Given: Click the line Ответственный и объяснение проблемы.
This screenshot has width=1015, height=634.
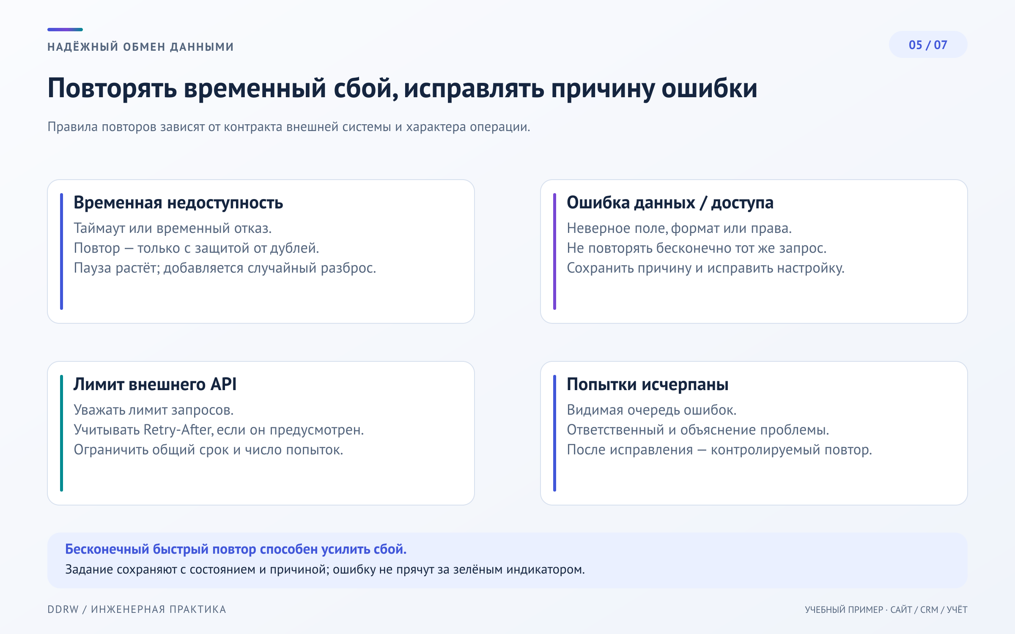Looking at the screenshot, I should point(698,430).
